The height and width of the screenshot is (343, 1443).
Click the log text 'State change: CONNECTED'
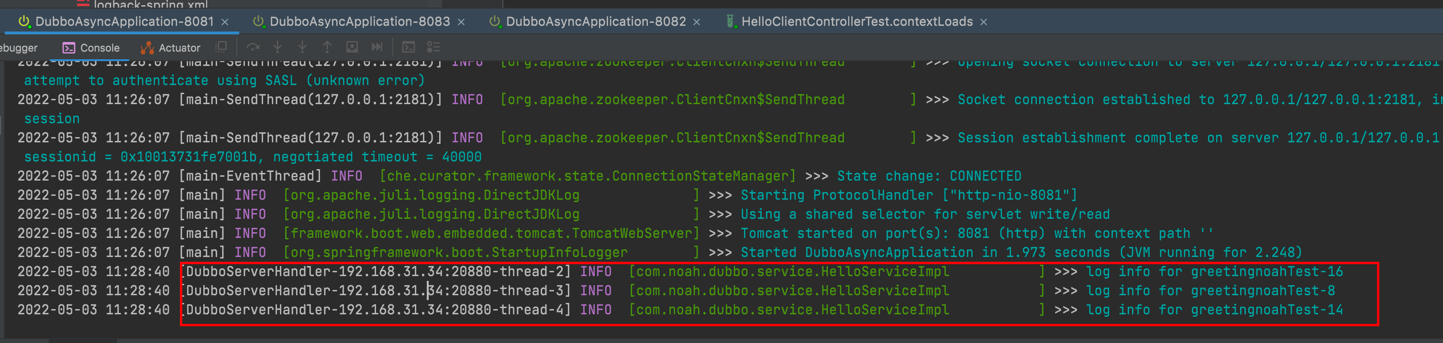pyautogui.click(x=929, y=176)
